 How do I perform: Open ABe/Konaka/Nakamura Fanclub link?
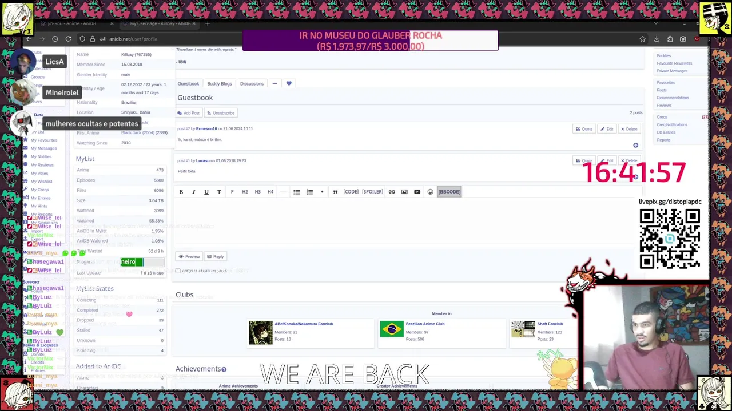[304, 324]
